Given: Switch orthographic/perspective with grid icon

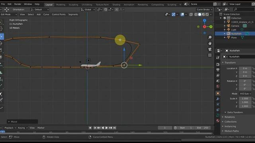Looking at the screenshot, I should (210, 55).
